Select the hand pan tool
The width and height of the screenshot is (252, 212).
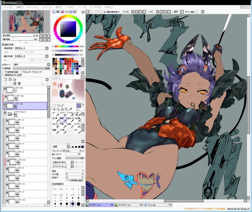[x=66, y=109]
